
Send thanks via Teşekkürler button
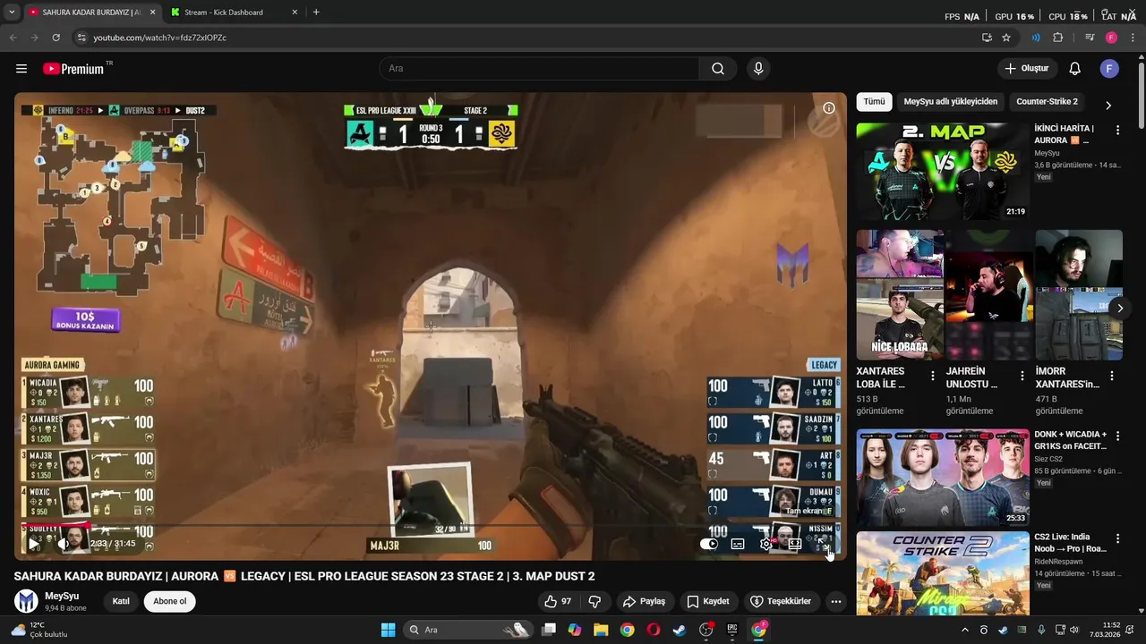click(x=781, y=601)
